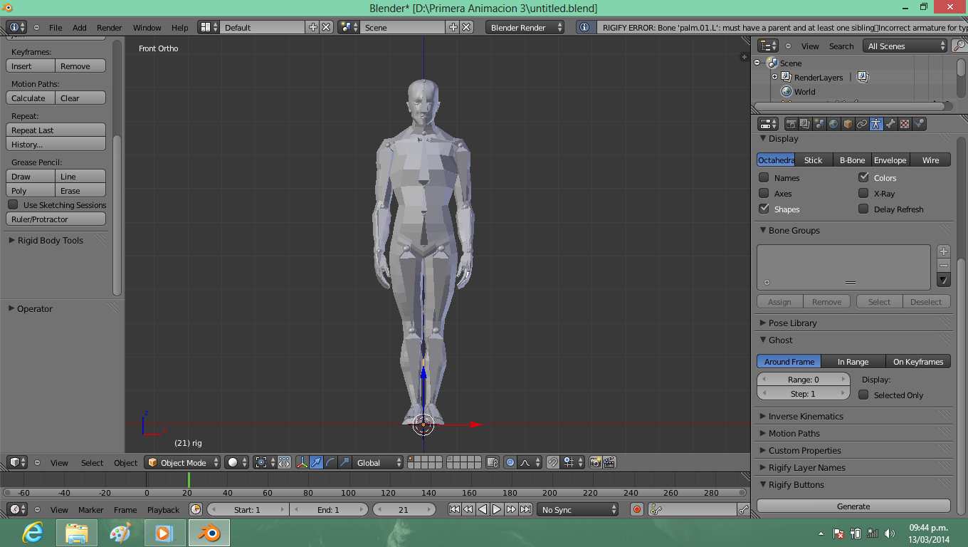Enable Use Sketching Sessions
968x547 pixels.
pyautogui.click(x=13, y=205)
